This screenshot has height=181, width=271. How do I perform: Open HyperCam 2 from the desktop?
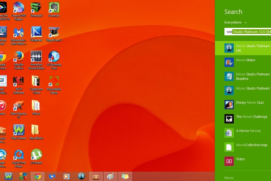click(x=54, y=34)
